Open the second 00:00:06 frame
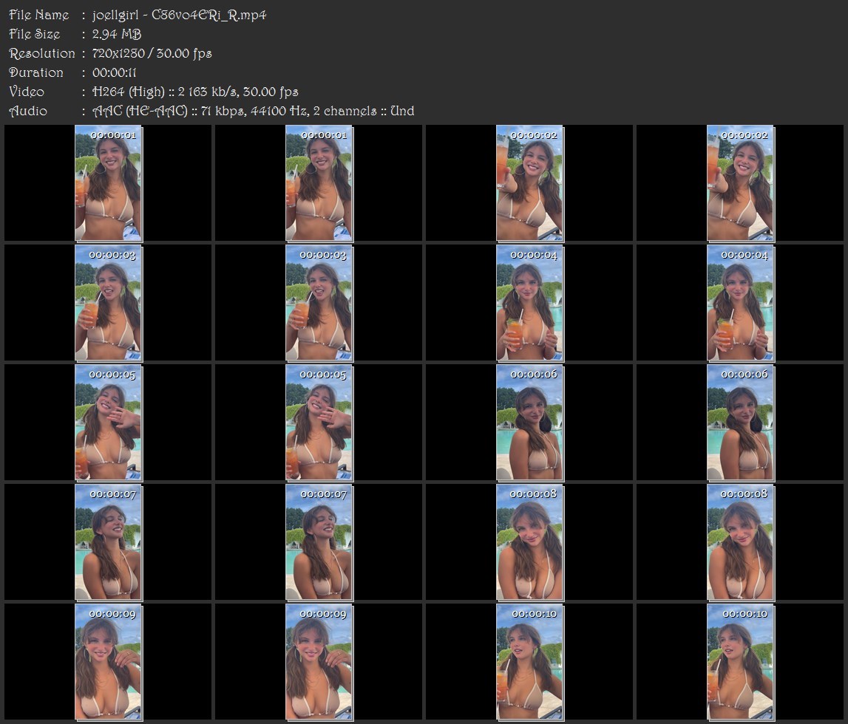 point(740,423)
